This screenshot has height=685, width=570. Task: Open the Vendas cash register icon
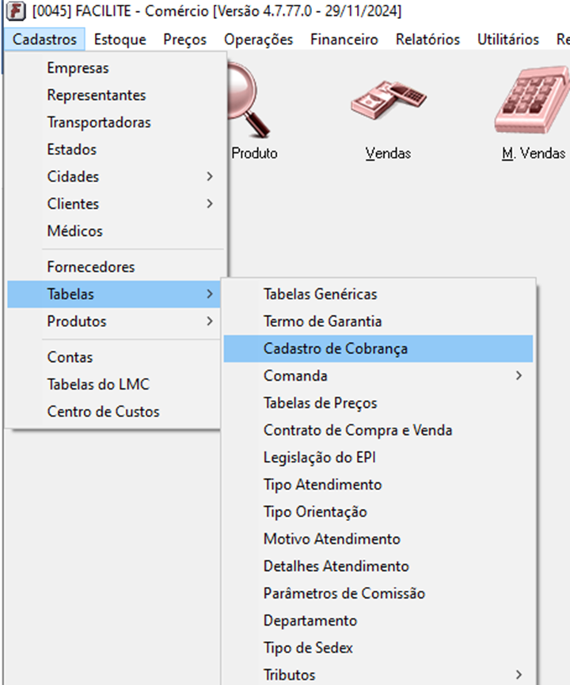coord(388,103)
